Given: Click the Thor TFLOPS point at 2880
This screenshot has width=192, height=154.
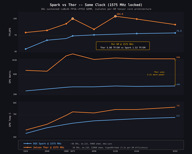Looking at the screenshot, I should pyautogui.click(x=66, y=24).
